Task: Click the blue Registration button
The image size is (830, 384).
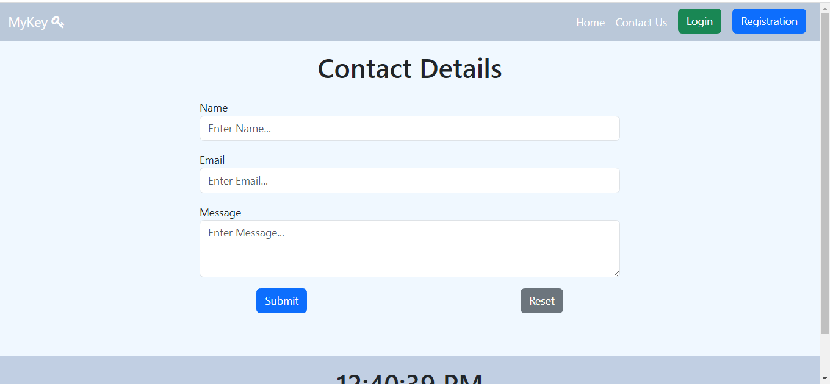Action: 769,21
